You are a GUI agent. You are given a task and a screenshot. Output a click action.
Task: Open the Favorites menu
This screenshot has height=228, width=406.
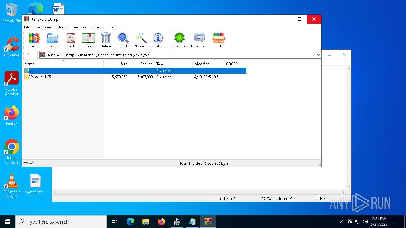point(79,27)
